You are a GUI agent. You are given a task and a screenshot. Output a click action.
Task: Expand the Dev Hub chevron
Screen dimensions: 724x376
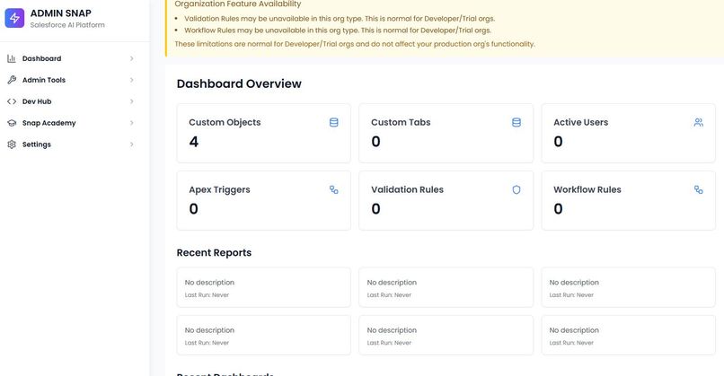(x=131, y=101)
